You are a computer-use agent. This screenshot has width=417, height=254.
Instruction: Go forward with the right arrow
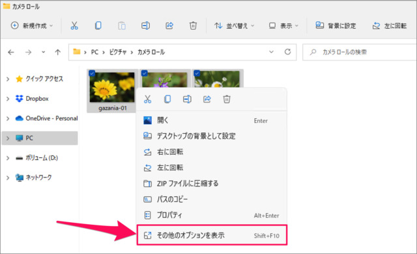tap(28, 52)
